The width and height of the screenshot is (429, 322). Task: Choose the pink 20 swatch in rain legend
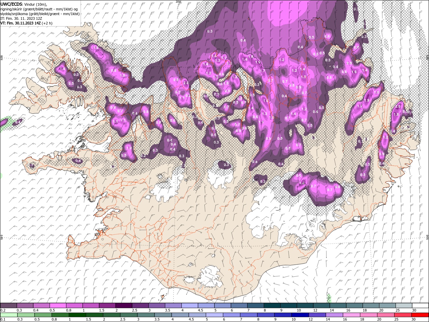pos(385,315)
